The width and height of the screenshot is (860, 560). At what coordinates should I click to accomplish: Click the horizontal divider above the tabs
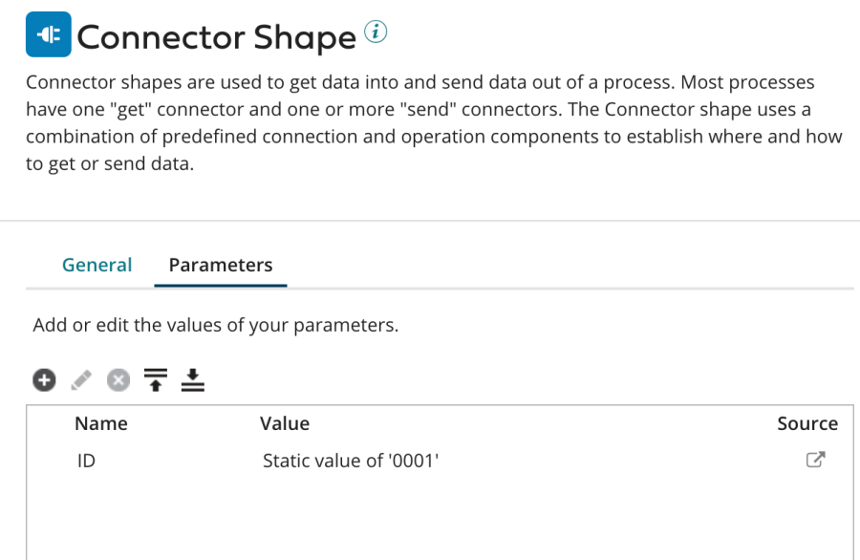click(x=430, y=221)
